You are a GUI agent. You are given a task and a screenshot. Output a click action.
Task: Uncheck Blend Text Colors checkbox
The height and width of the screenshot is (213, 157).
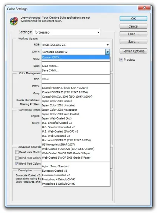coord(17,163)
